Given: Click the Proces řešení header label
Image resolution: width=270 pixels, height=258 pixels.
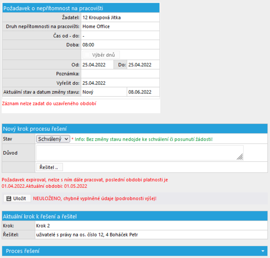Looking at the screenshot, I should (23, 251).
